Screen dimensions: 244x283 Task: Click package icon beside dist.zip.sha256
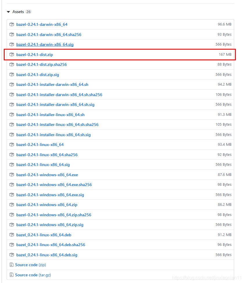(x=12, y=64)
